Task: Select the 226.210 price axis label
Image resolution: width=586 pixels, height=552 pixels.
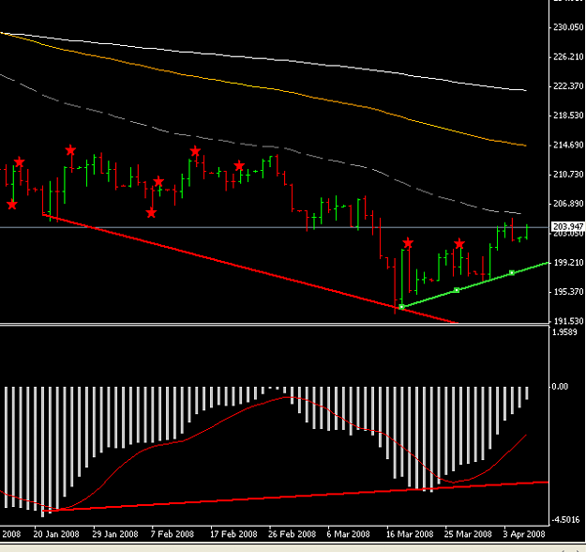Action: [568, 57]
